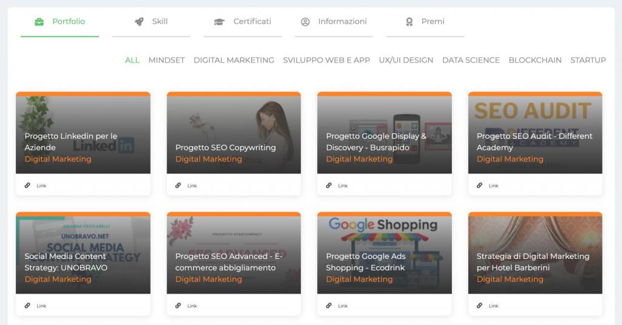Filter projects by BLOCKCHAIN
This screenshot has height=325, width=622.
[535, 60]
